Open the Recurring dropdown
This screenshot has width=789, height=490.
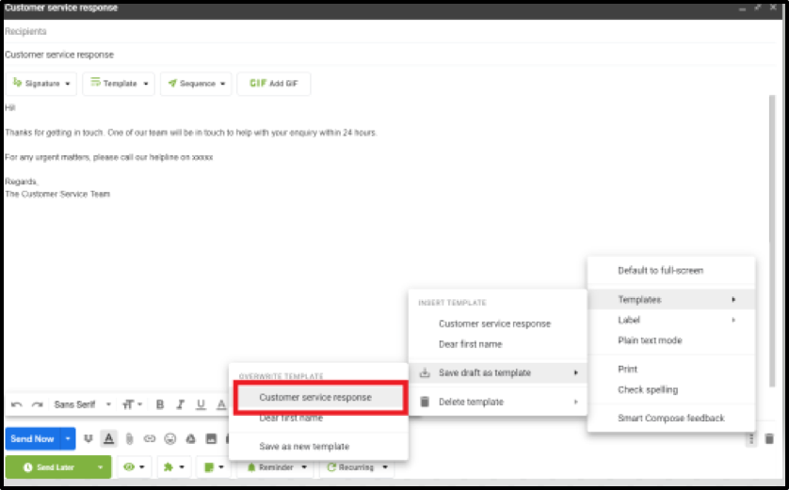pyautogui.click(x=357, y=466)
